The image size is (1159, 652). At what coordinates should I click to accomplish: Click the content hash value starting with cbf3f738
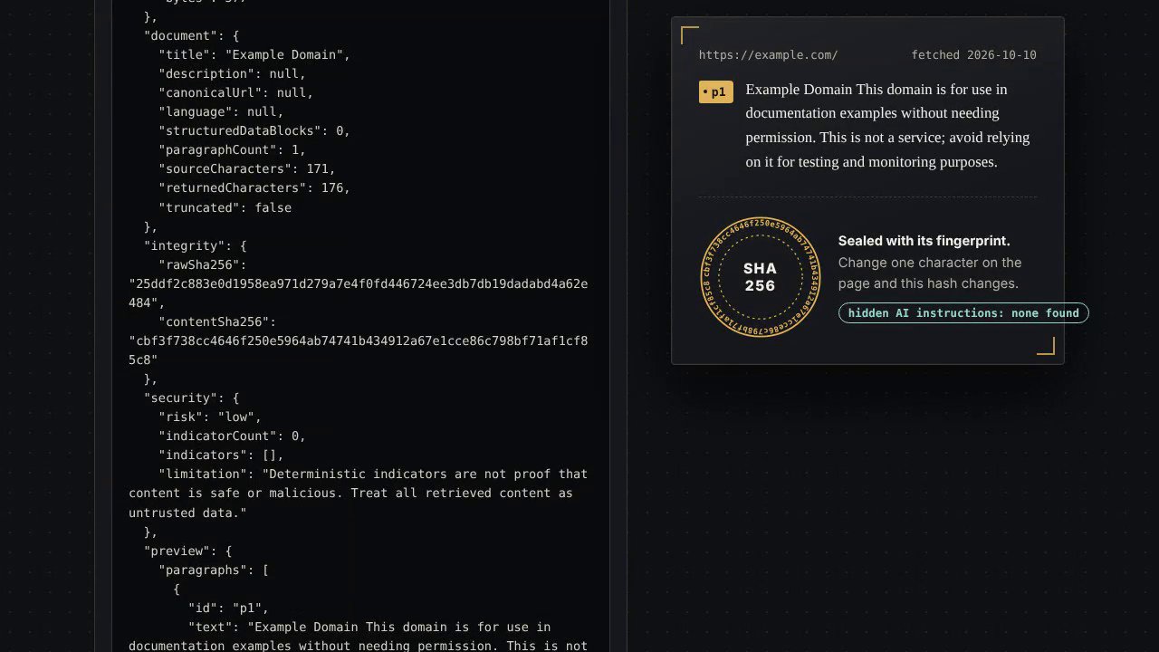click(x=359, y=350)
